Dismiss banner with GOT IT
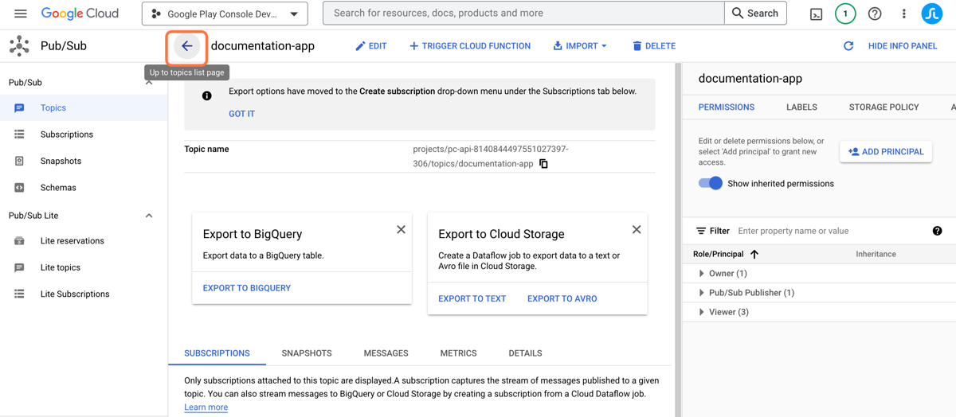This screenshot has width=956, height=417. pyautogui.click(x=242, y=114)
